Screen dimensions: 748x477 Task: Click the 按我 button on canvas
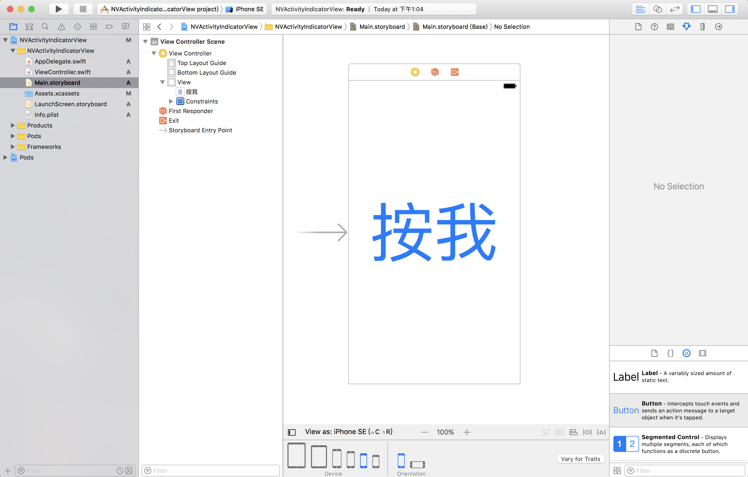coord(434,232)
